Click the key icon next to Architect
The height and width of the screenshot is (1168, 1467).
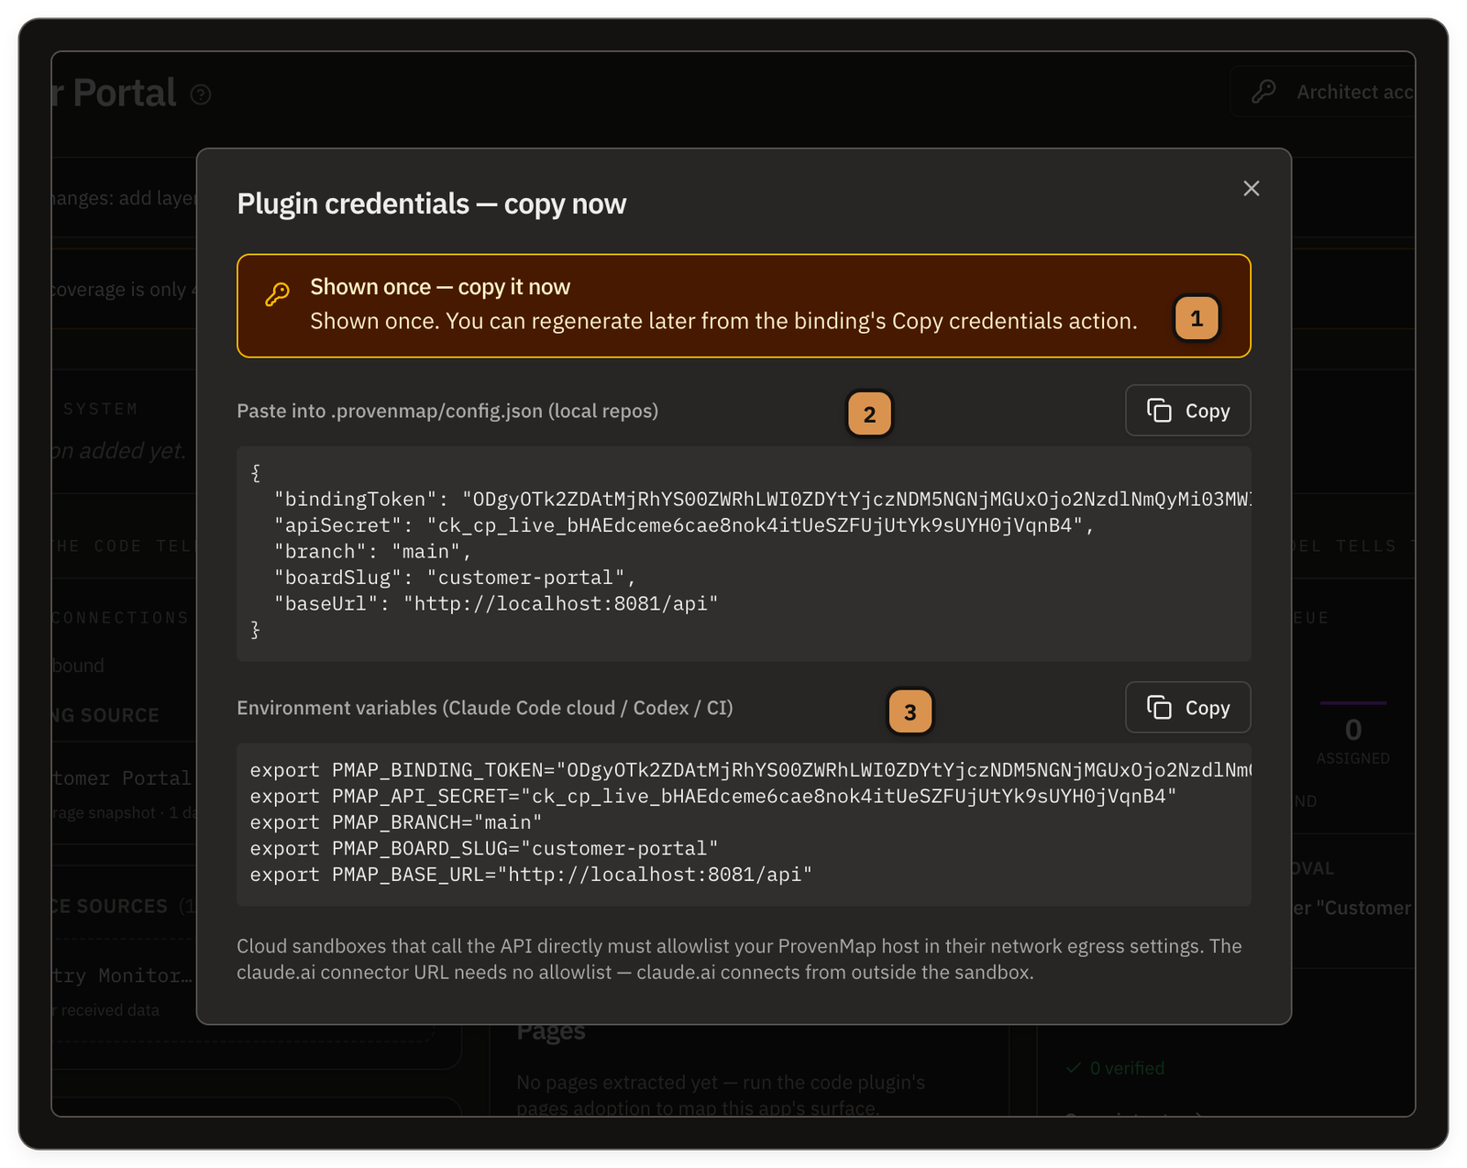coord(1264,92)
